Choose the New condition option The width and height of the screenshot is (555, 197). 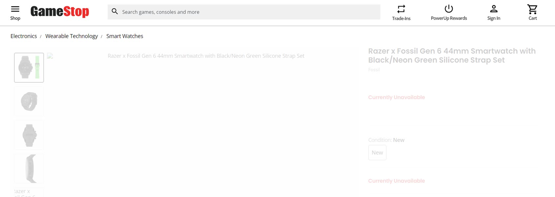[377, 153]
